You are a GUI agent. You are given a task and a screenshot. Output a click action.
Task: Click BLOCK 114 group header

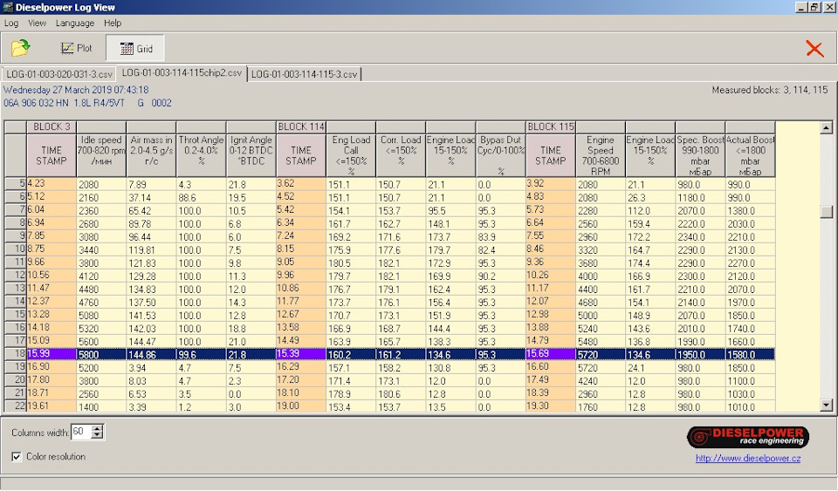tap(301, 127)
